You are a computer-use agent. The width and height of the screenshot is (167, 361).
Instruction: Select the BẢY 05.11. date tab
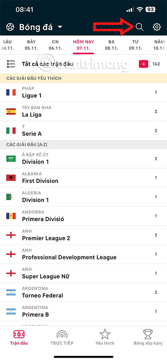pyautogui.click(x=31, y=45)
